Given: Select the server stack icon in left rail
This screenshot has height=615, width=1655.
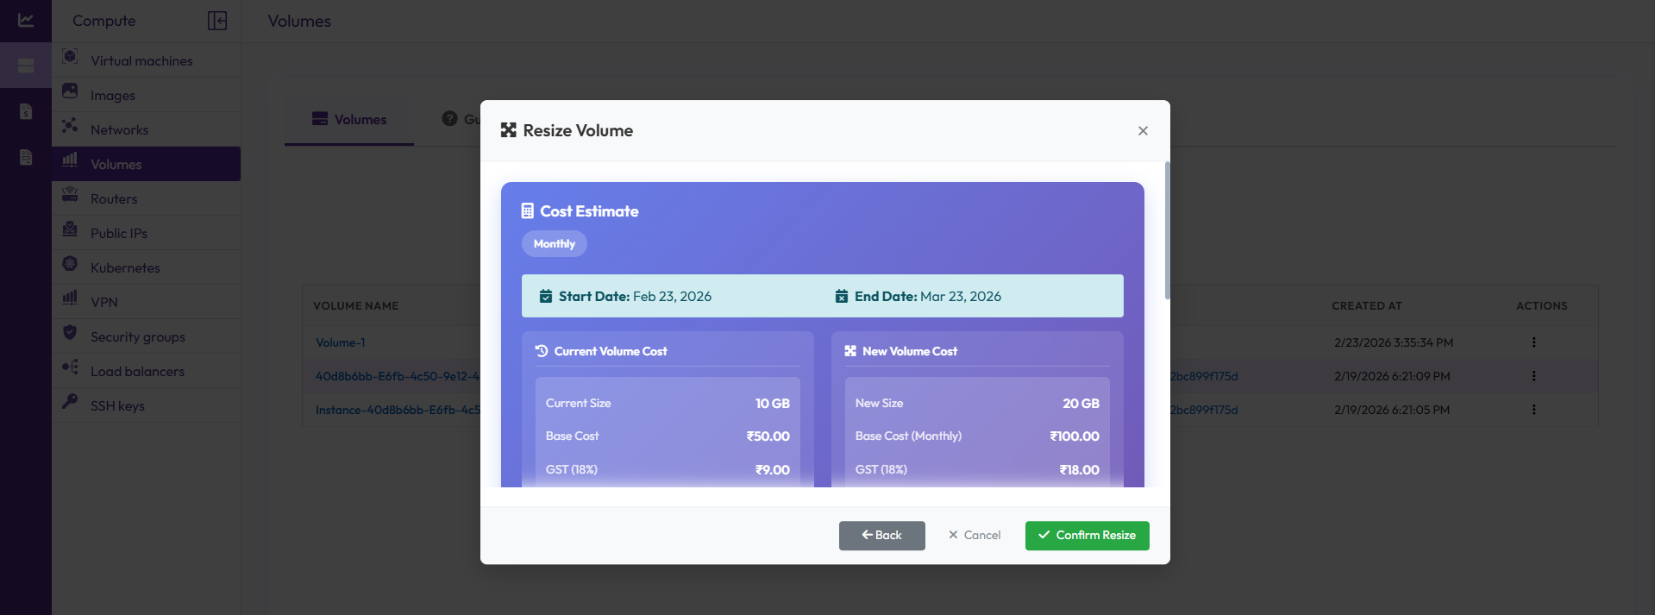Looking at the screenshot, I should tap(26, 66).
